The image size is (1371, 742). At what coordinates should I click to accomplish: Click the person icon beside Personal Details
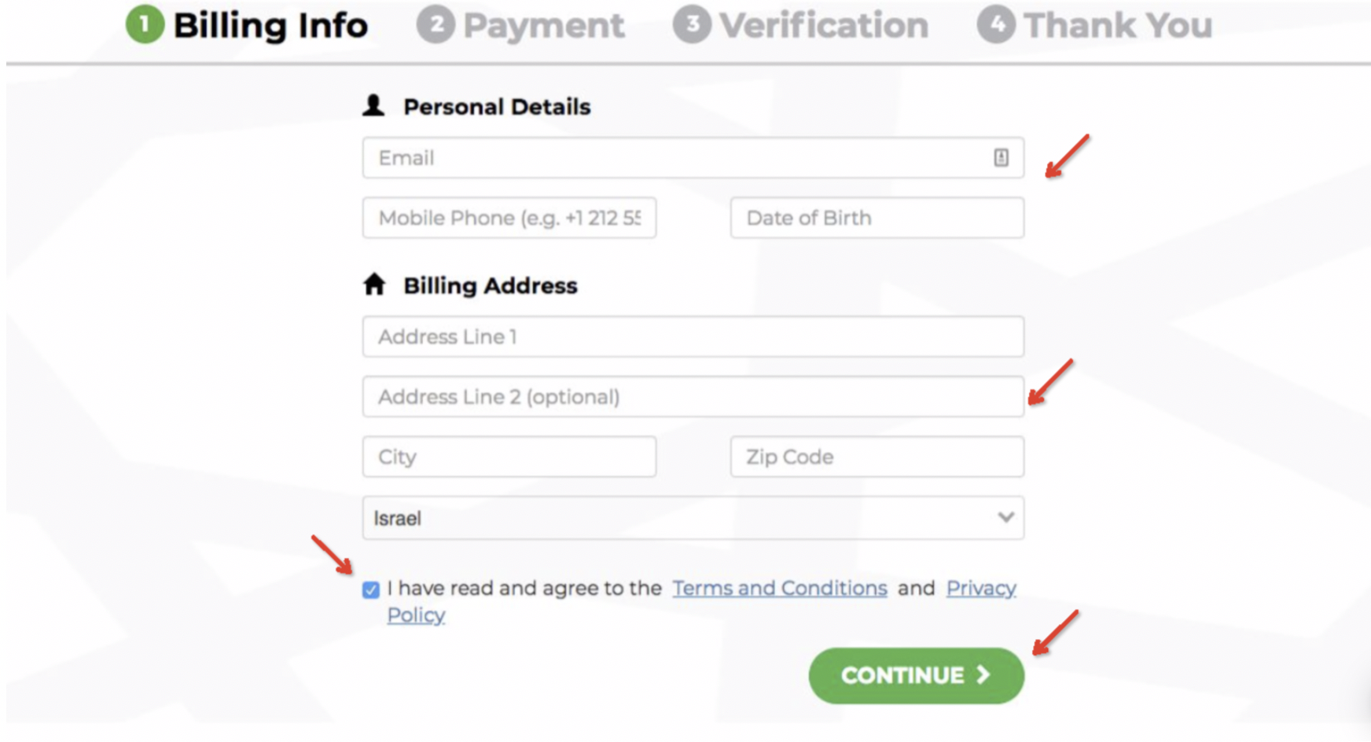click(x=373, y=105)
